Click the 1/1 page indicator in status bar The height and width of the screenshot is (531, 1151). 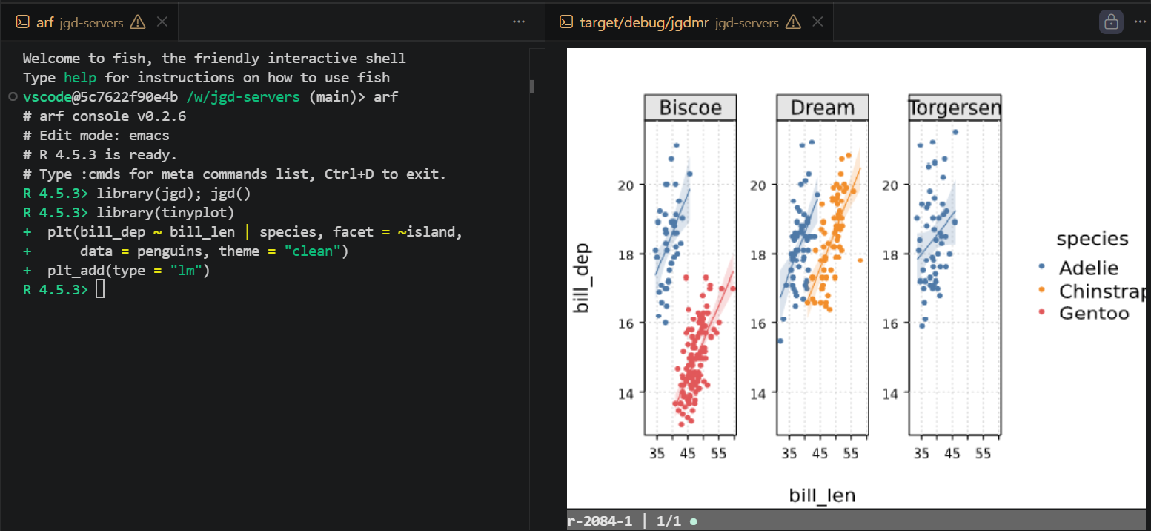click(x=665, y=521)
